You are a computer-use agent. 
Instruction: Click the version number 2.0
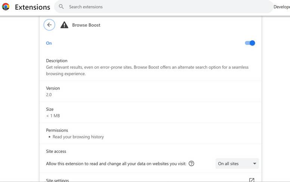tap(49, 95)
